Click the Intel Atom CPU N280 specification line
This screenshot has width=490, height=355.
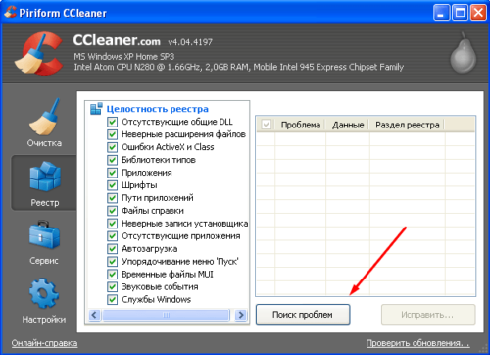point(239,67)
